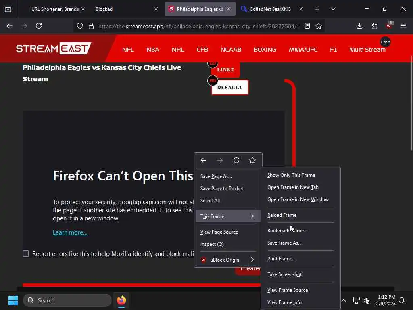This screenshot has width=413, height=310.
Task: Click the context menu reload icon
Action: [236, 160]
